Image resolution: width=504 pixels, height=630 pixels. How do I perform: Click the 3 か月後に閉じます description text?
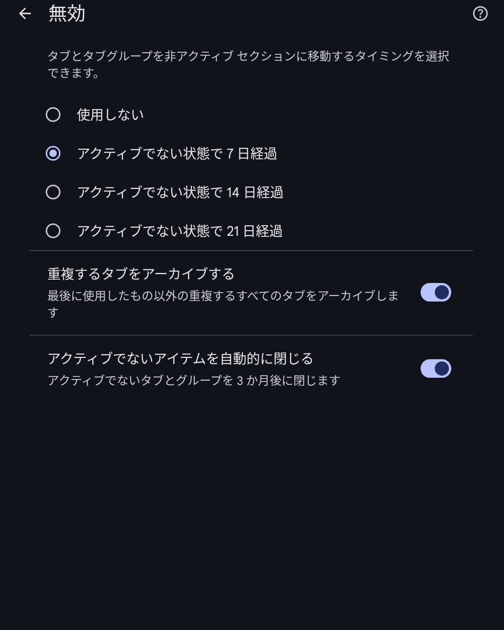click(194, 381)
